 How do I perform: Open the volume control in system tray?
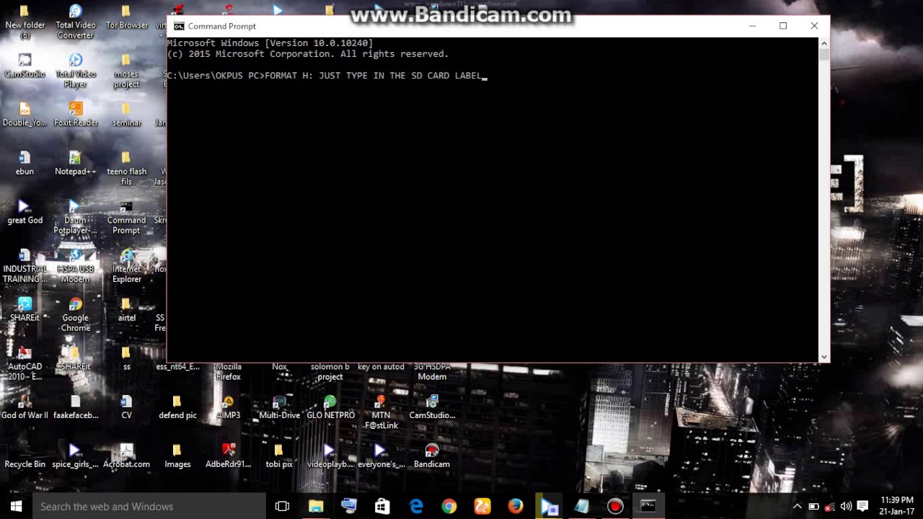(x=846, y=506)
